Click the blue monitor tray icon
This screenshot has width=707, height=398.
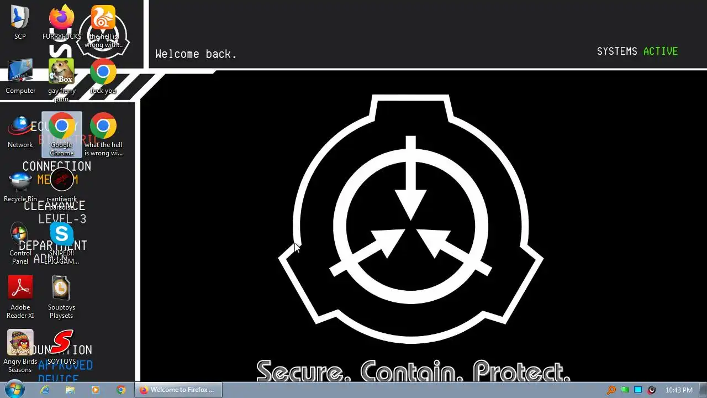click(638, 390)
